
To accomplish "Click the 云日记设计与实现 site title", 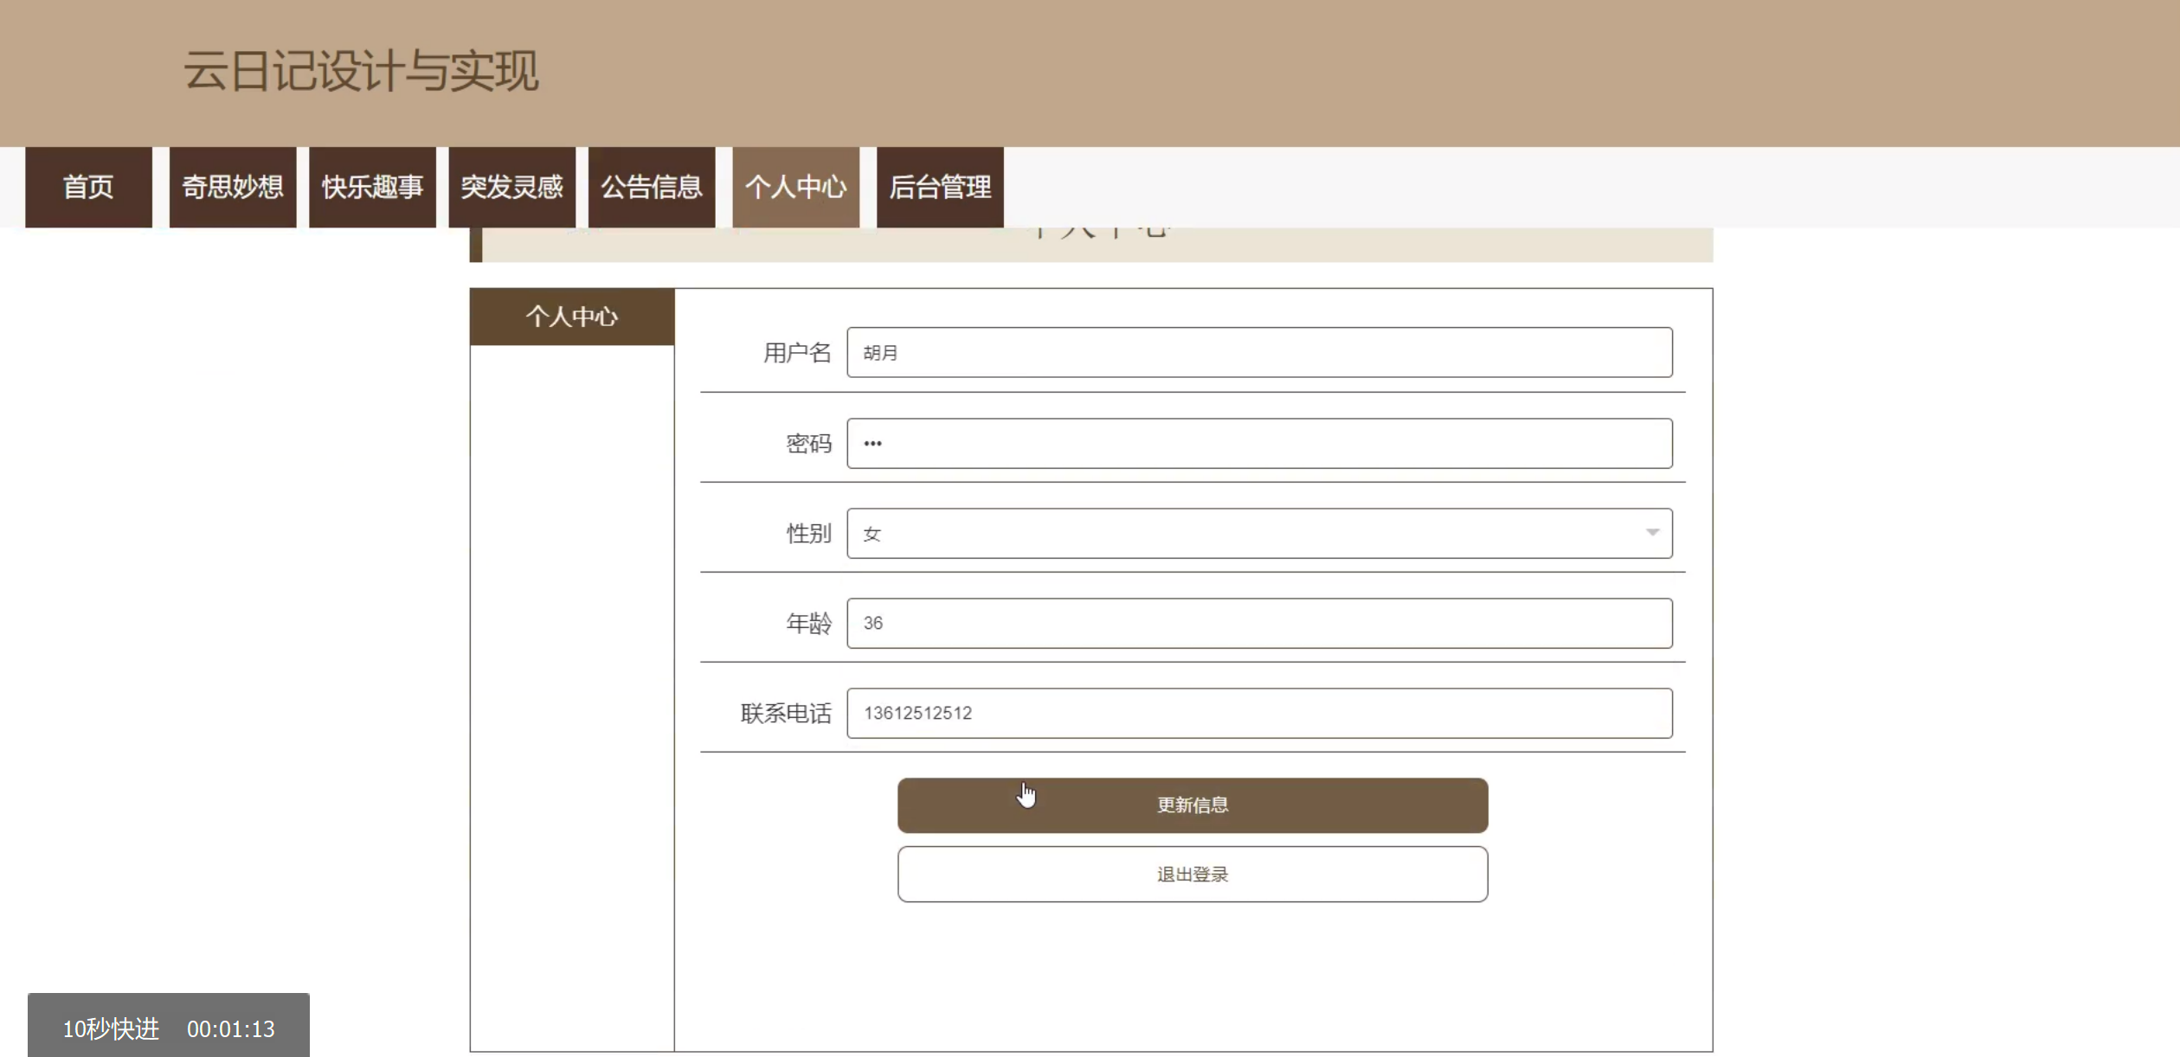I will pos(361,71).
